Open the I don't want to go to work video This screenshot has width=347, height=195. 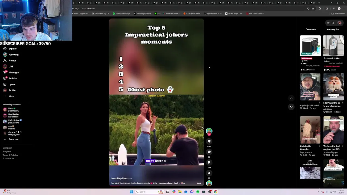click(x=333, y=87)
